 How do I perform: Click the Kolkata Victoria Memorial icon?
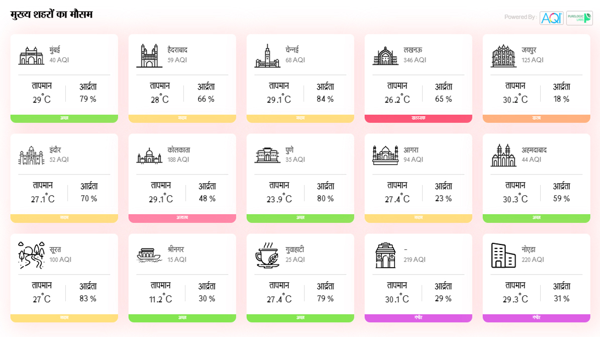coord(149,155)
